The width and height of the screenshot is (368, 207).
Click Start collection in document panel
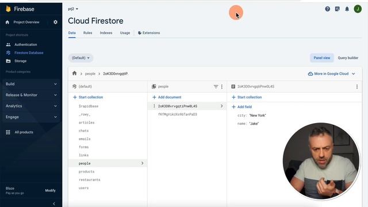coord(247,97)
